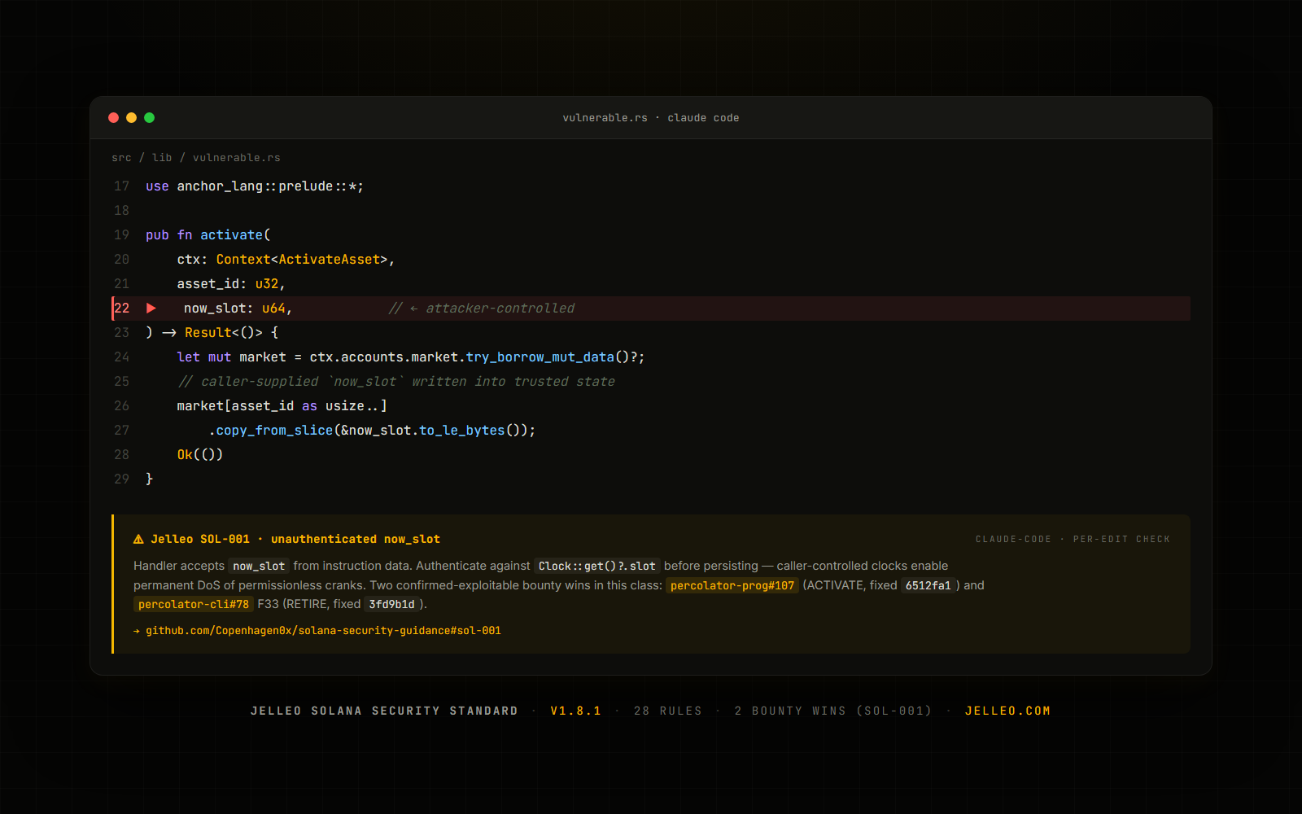Click line number 29 in the gutter

121,479
